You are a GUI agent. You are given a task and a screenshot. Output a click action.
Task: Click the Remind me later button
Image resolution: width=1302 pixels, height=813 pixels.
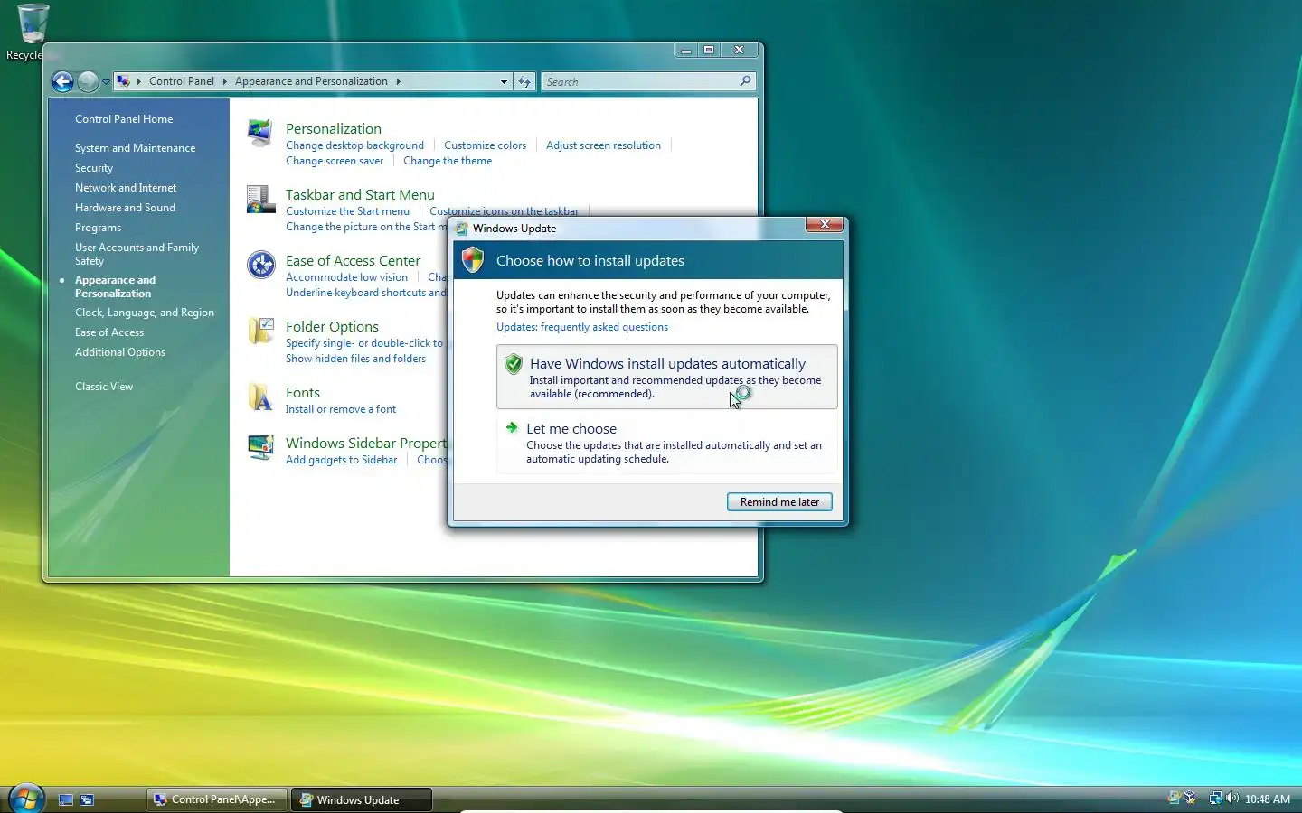click(779, 502)
